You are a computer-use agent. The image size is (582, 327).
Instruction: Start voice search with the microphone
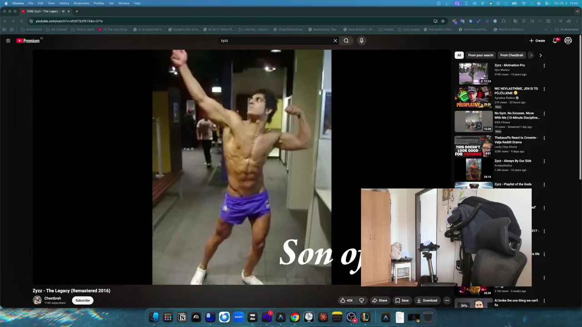click(361, 40)
